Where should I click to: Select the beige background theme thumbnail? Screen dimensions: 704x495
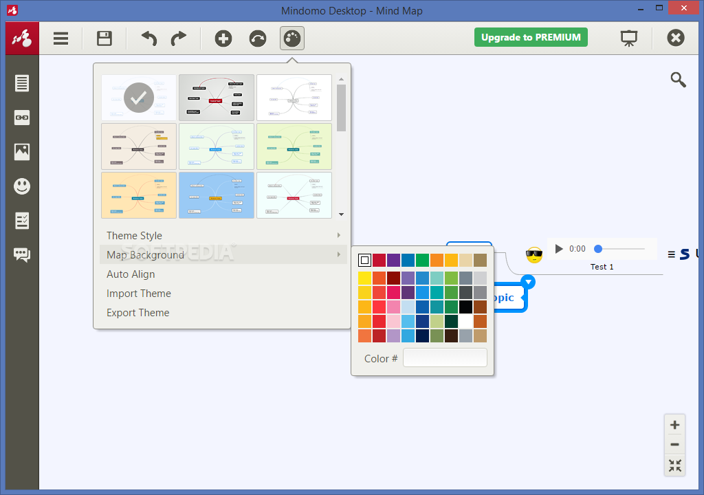(139, 146)
